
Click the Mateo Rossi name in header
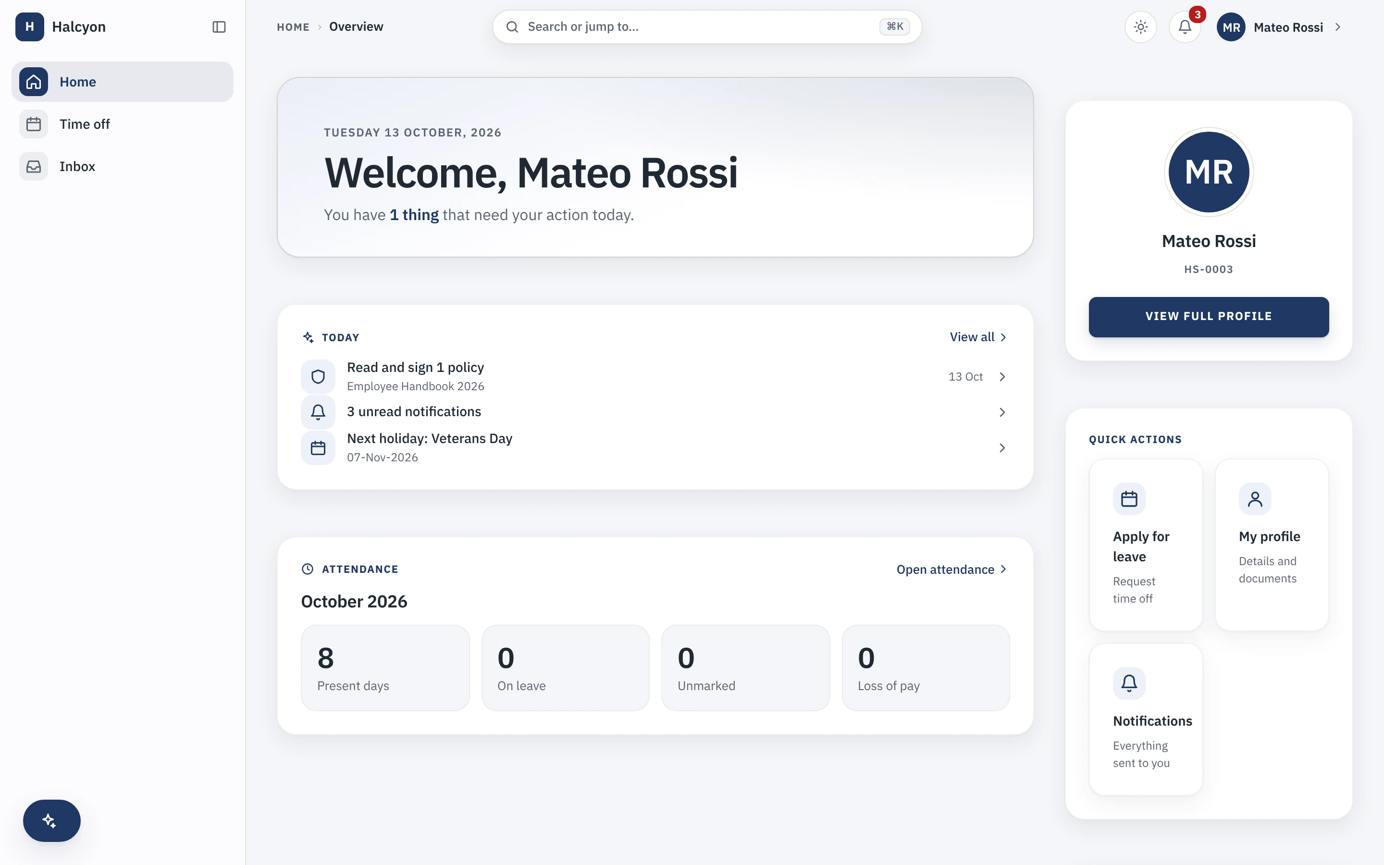click(x=1288, y=27)
